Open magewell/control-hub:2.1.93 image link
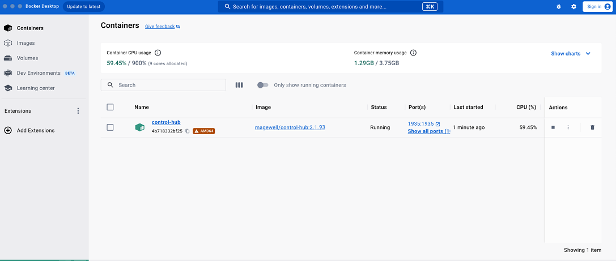 (290, 127)
